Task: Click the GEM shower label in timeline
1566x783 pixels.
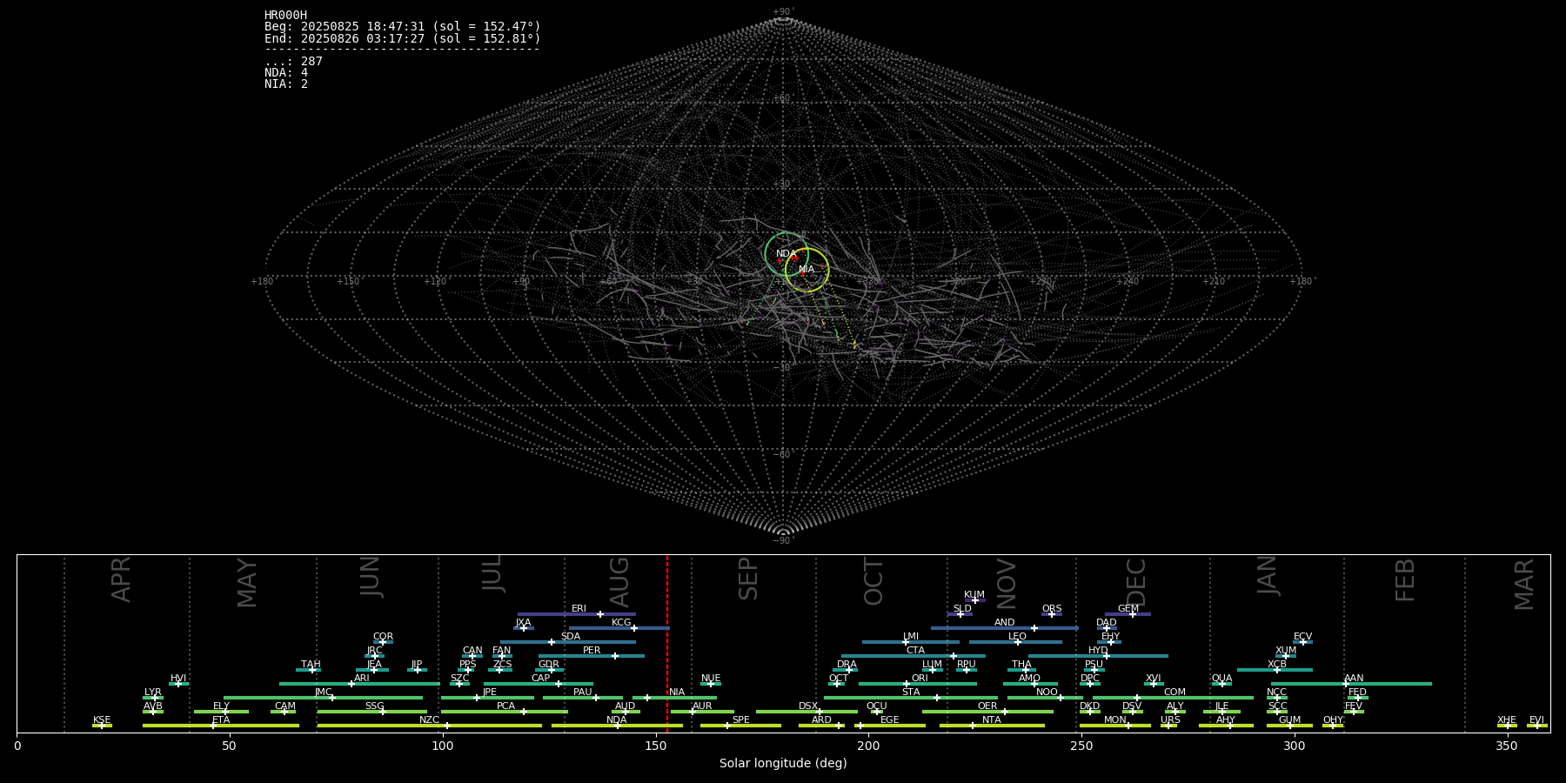Action: point(1128,609)
